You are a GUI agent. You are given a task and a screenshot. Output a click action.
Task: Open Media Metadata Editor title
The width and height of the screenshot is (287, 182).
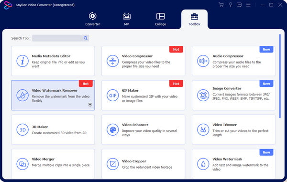tap(51, 56)
